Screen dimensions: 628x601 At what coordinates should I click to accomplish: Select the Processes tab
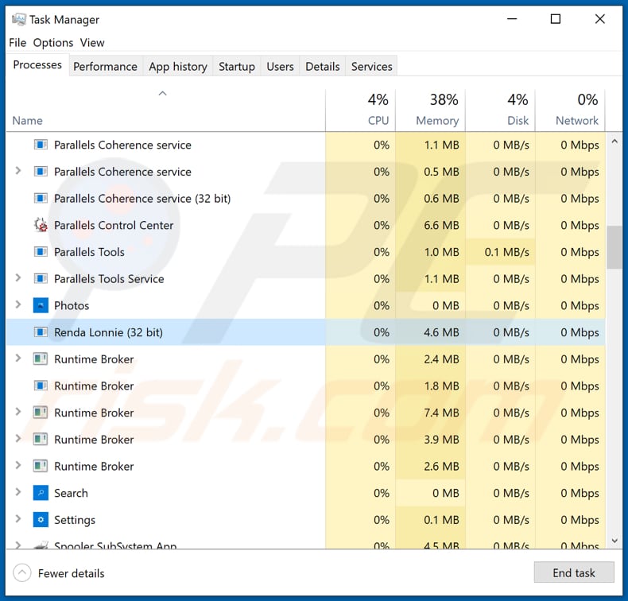point(37,65)
